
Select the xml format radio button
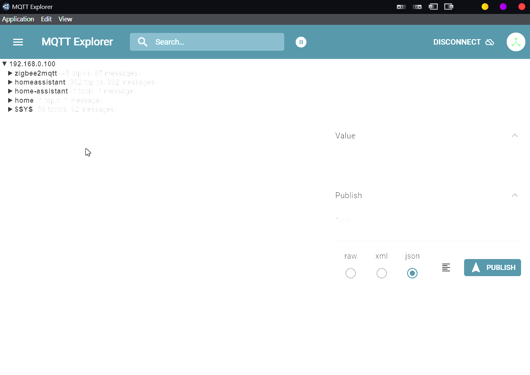[x=382, y=273]
